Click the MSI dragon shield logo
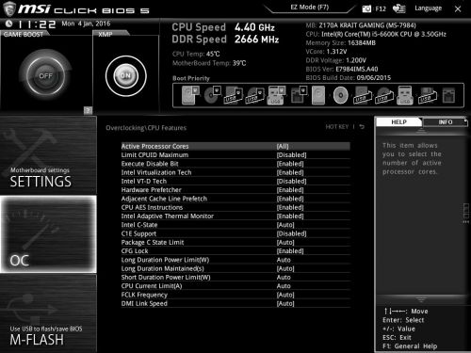The image size is (471, 353). (x=8, y=8)
